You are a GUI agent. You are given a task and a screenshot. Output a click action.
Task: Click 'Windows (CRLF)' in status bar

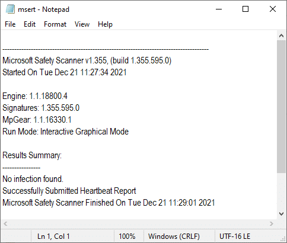[x=174, y=236]
